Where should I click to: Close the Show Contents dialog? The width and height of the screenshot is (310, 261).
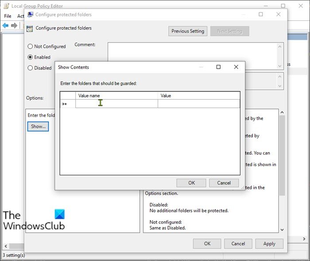(x=236, y=67)
